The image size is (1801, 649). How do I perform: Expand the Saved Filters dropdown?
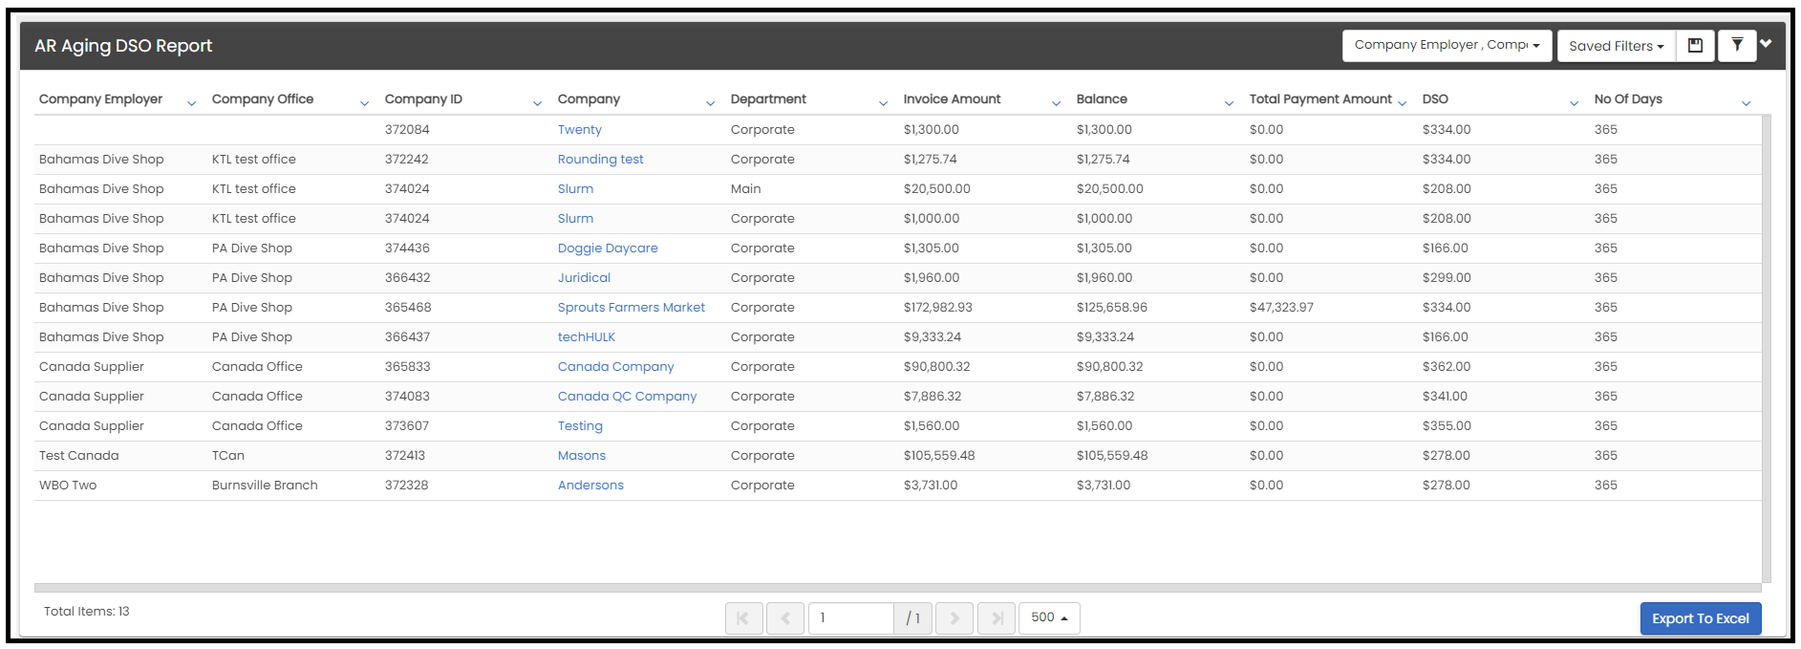(1616, 46)
